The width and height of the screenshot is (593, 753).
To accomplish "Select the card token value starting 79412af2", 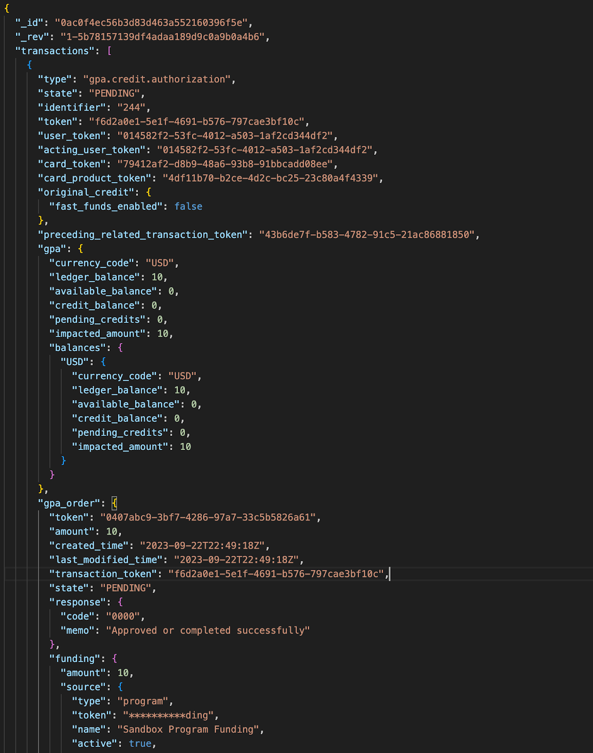I will tap(225, 164).
